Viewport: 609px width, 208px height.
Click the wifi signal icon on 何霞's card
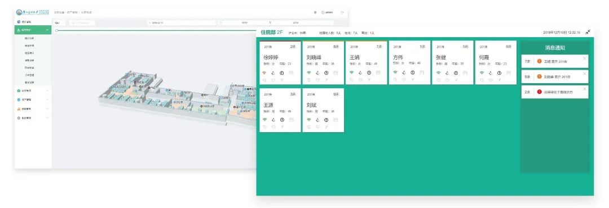point(482,73)
